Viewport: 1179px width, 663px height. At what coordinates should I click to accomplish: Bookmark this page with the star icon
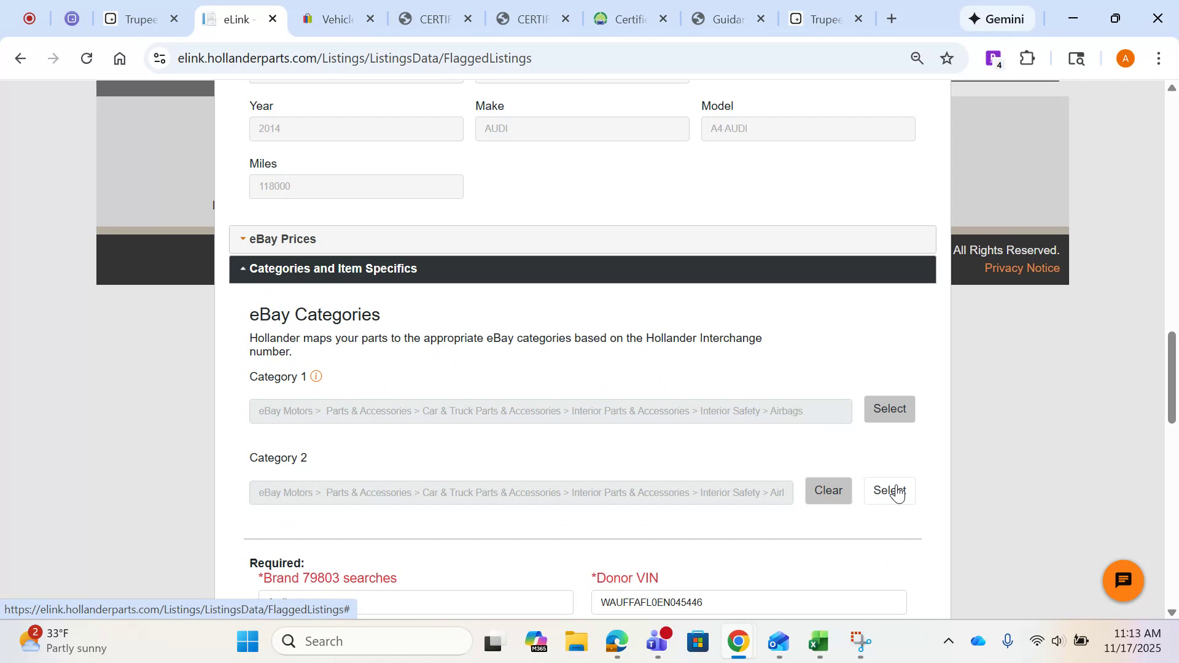pyautogui.click(x=947, y=58)
